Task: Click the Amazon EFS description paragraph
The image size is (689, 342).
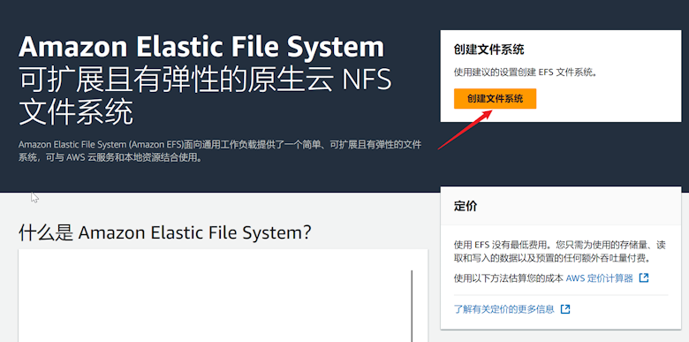Action: click(x=220, y=151)
